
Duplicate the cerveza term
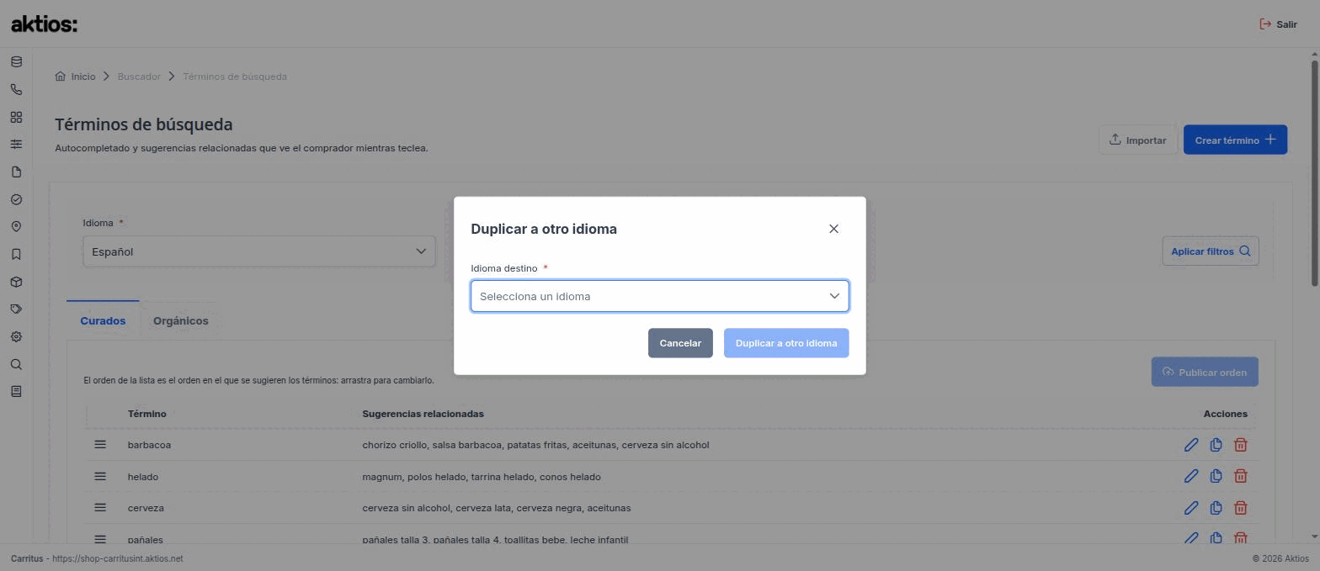click(1216, 508)
